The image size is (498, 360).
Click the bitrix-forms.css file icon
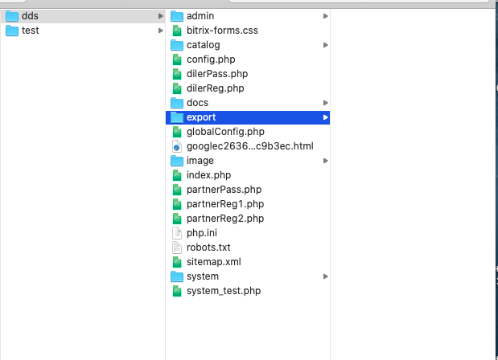click(x=177, y=31)
